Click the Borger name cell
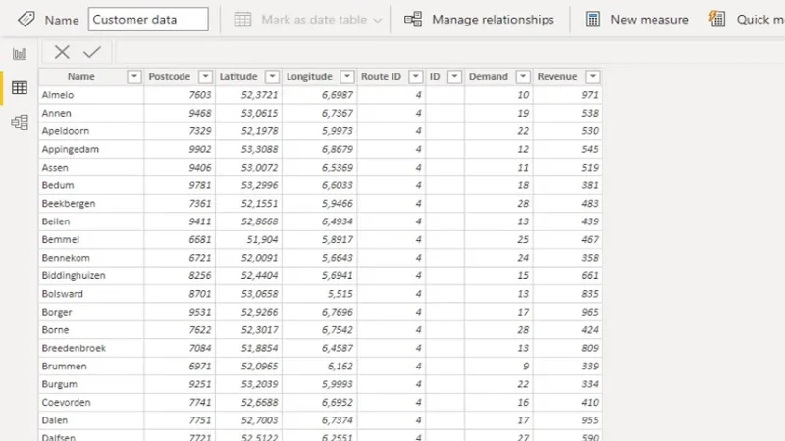785x441 pixels. click(91, 312)
